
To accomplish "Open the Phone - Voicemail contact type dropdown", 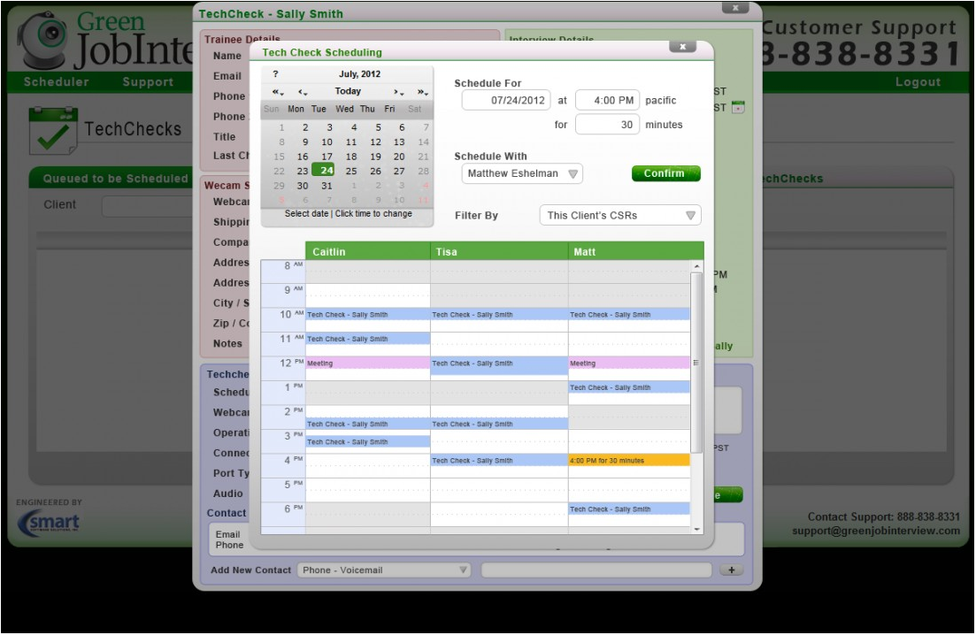I will tap(383, 570).
